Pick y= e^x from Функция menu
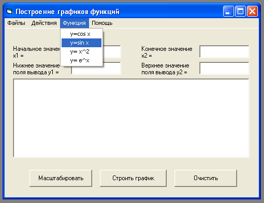 (81, 60)
